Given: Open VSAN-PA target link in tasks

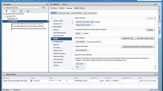Looking at the screenshot, I should (36, 81).
